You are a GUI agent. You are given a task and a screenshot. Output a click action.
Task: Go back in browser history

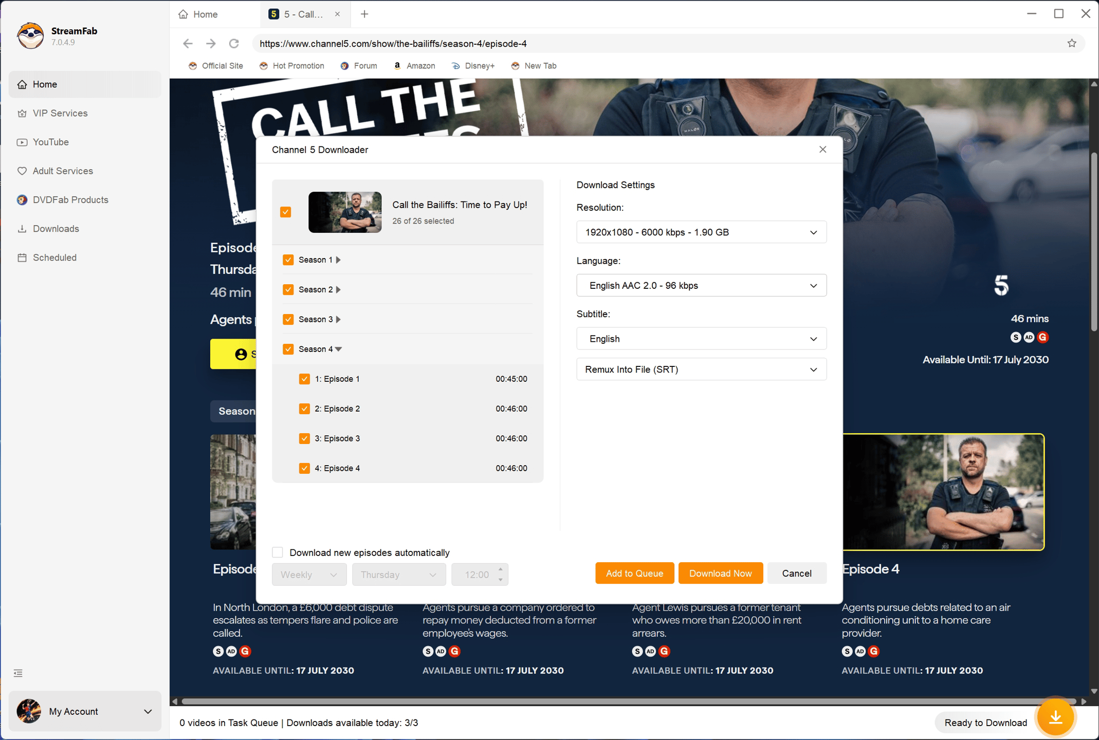tap(188, 44)
